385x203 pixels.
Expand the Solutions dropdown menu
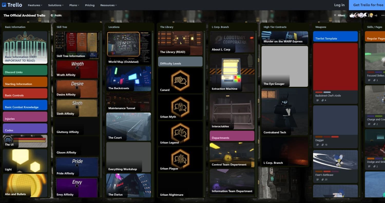[x=56, y=5]
